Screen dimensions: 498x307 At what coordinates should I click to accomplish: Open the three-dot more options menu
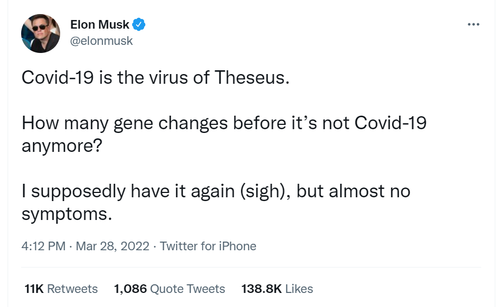(x=473, y=24)
